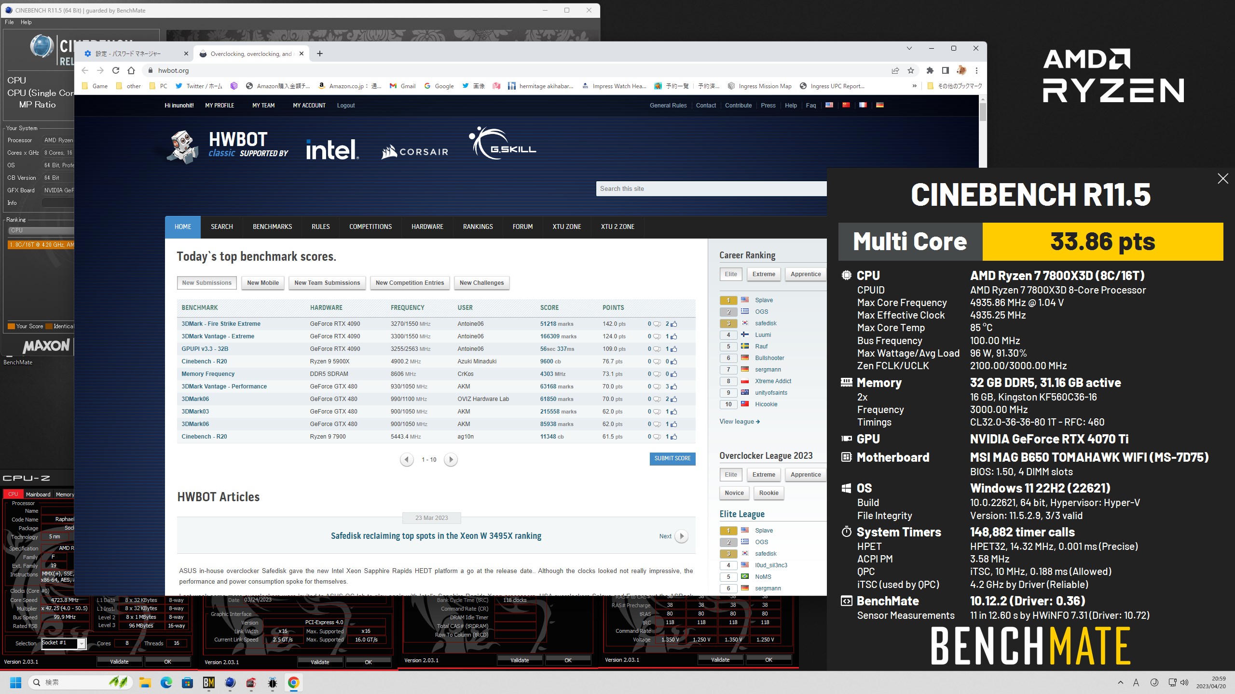
Task: Open Memory Frequency benchmark link
Action: (208, 374)
